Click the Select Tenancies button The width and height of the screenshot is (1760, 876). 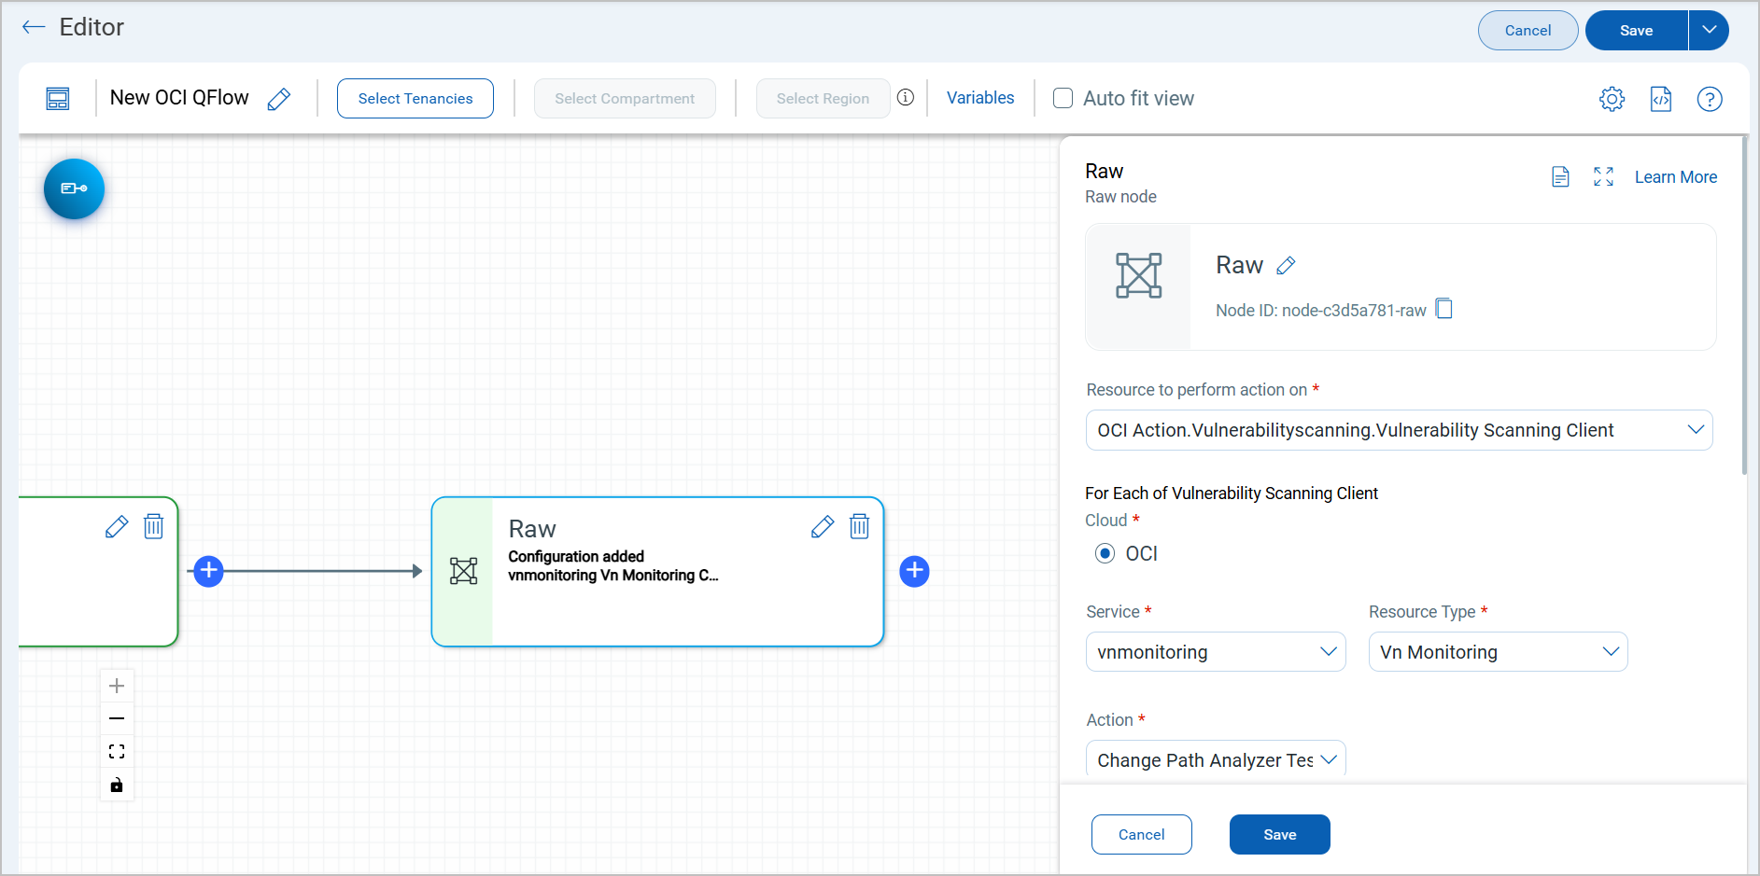click(415, 99)
